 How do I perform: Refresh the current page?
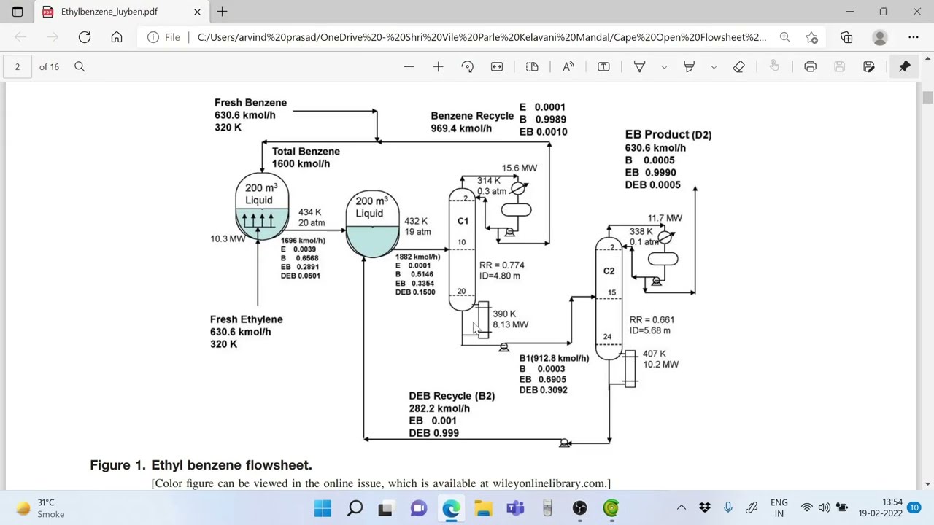[85, 37]
